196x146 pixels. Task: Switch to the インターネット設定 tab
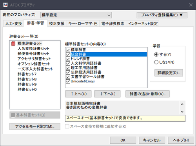tap(143, 24)
